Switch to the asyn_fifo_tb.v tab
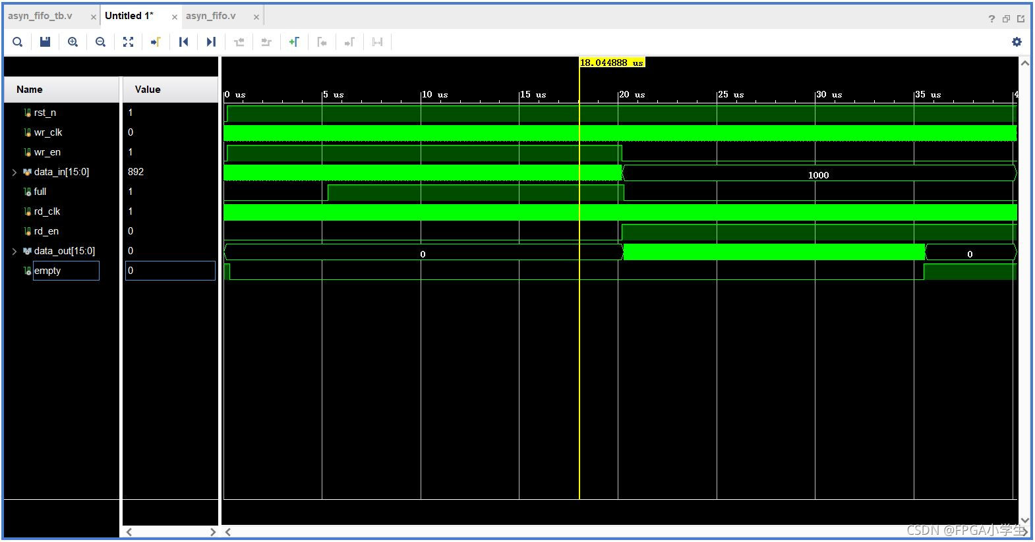The height and width of the screenshot is (542, 1035). tap(40, 16)
